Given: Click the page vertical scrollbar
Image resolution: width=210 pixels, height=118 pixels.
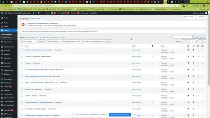Looking at the screenshot, I should [x=209, y=49].
